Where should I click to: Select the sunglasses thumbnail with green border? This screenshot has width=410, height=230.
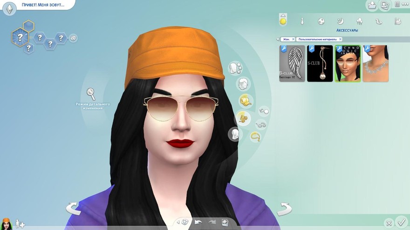click(348, 63)
